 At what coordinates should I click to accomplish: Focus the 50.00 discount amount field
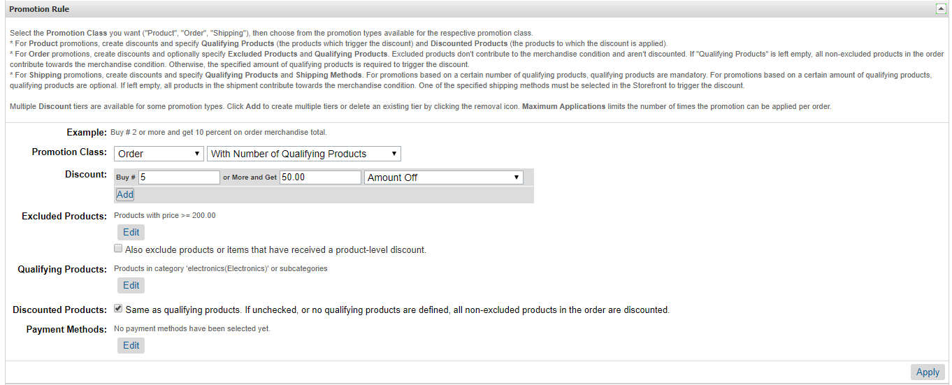pos(320,177)
